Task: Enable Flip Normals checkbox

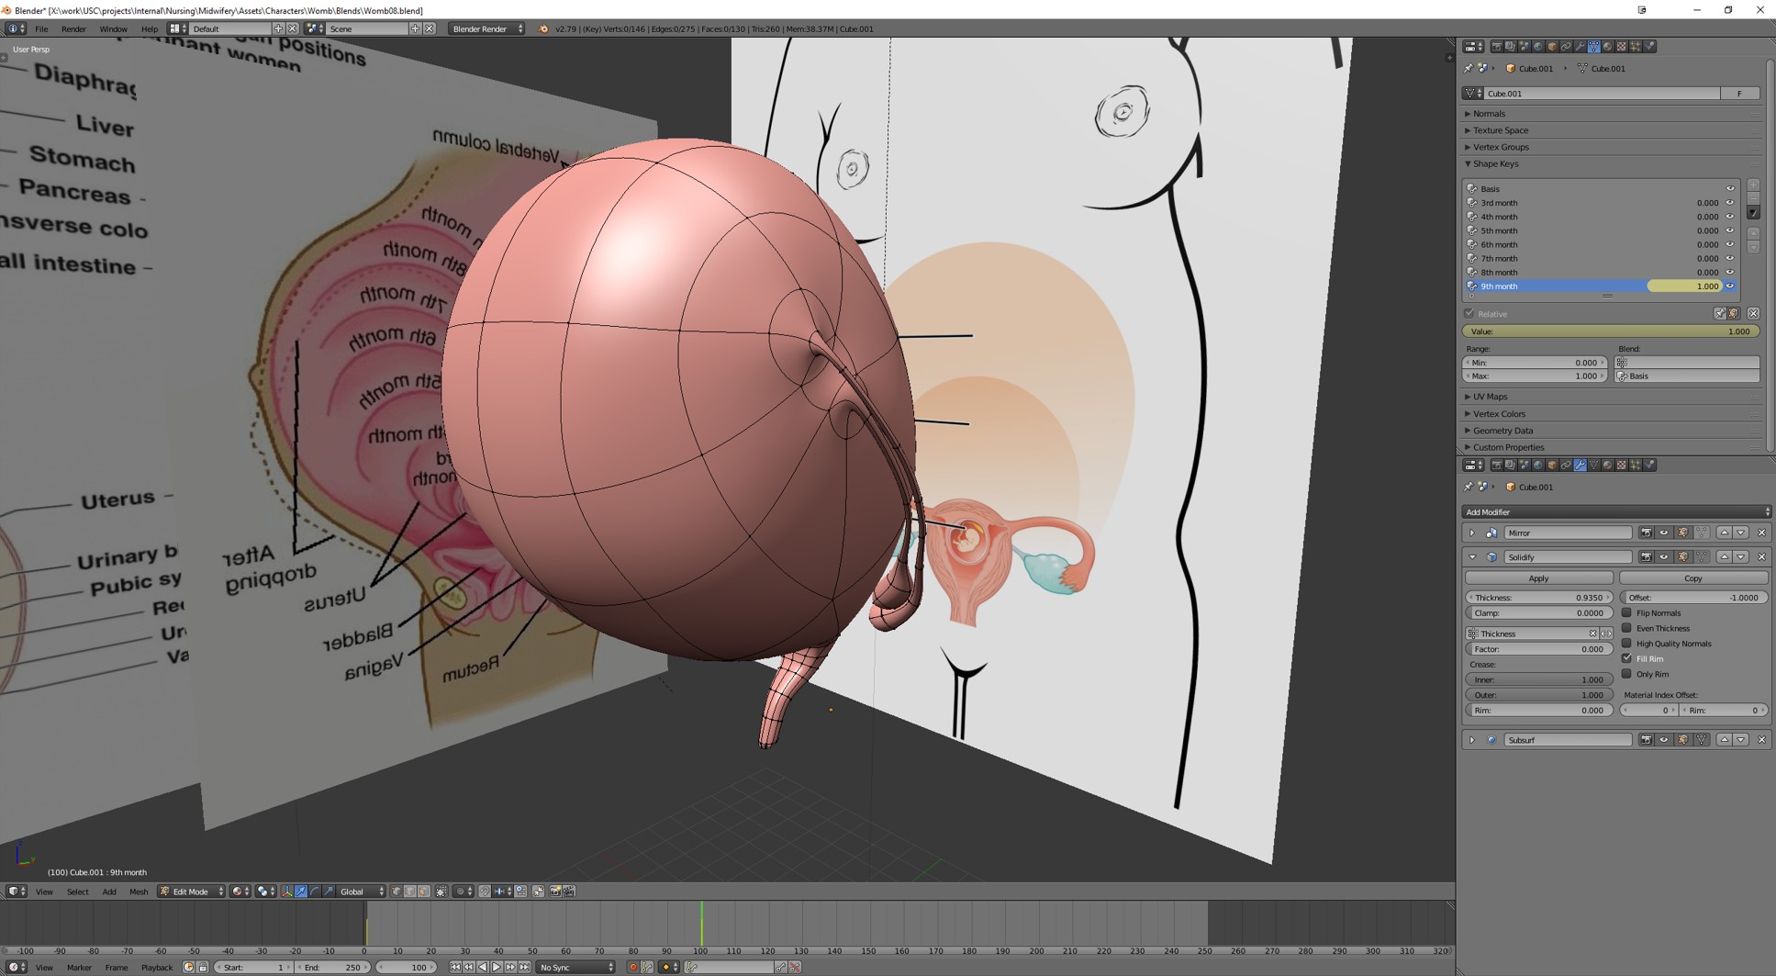Action: 1626,613
